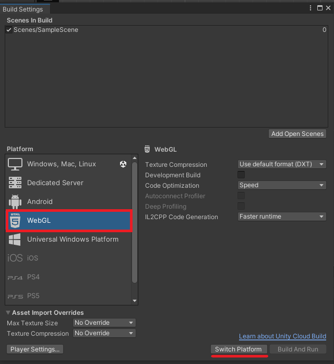Open Asset Import Overrides Texture Compression dropdown
The height and width of the screenshot is (364, 334).
pos(104,333)
